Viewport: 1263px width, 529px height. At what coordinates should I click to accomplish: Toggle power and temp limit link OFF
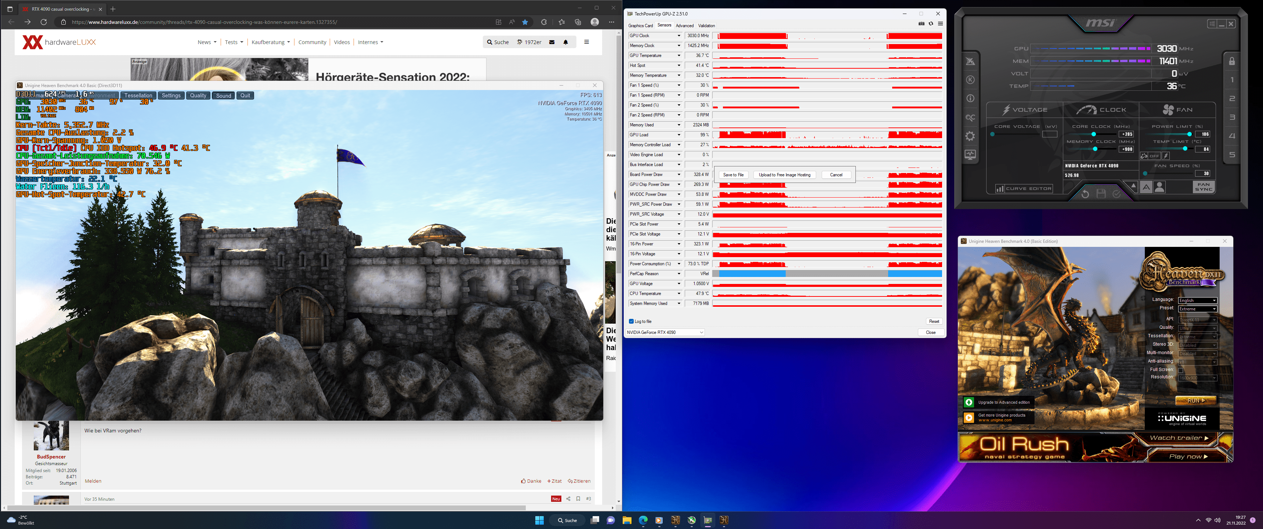[1150, 156]
